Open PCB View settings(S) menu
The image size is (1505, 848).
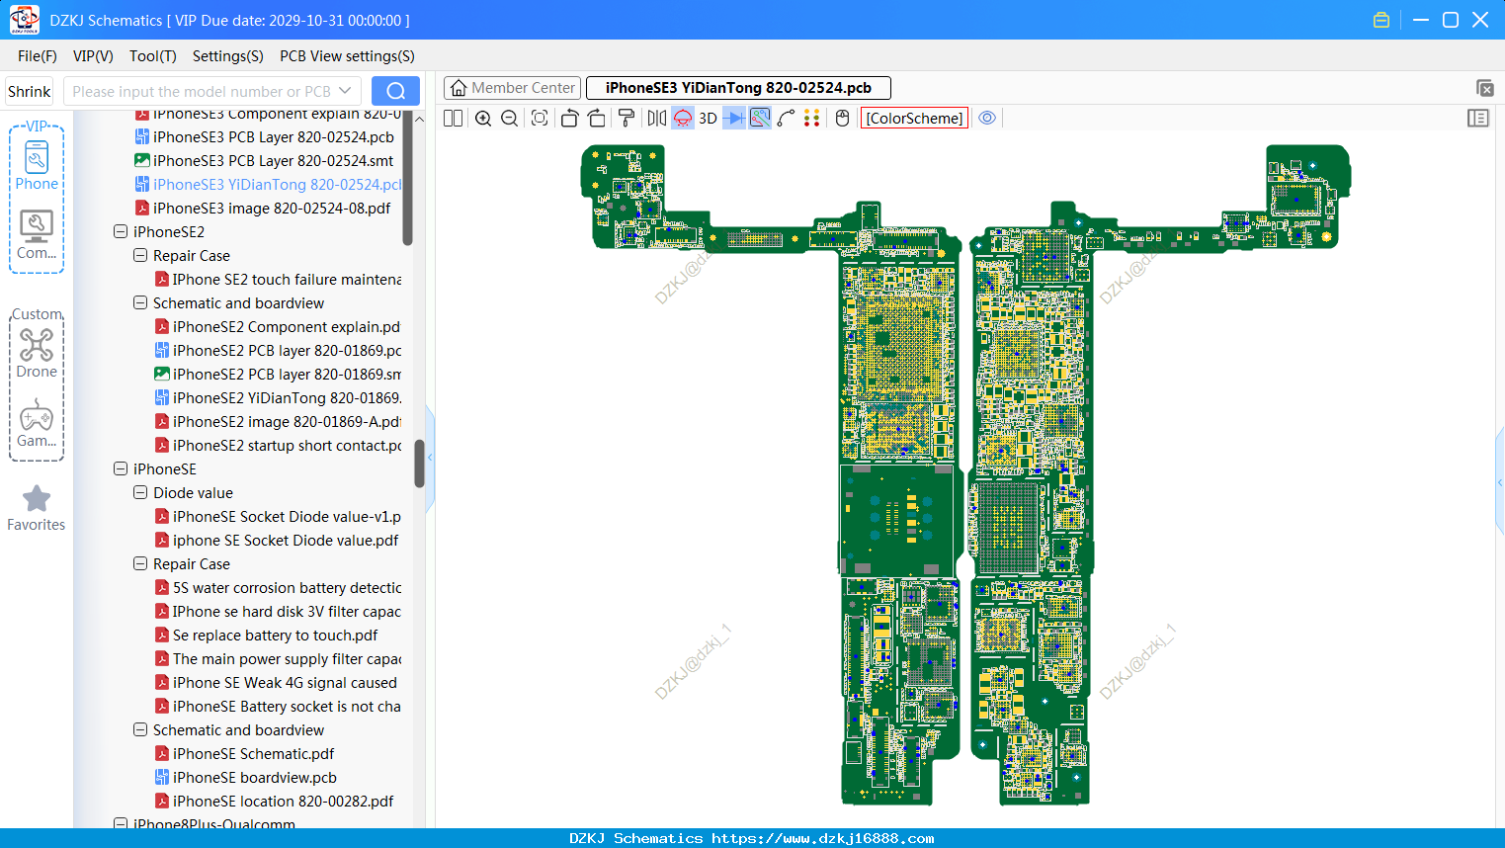pyautogui.click(x=347, y=56)
